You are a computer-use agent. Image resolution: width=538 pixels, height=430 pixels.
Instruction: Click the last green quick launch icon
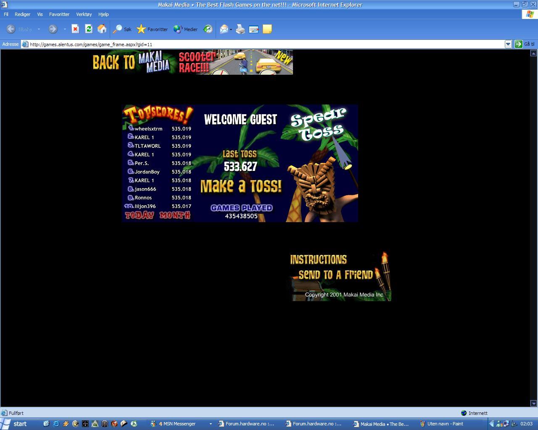tap(134, 424)
